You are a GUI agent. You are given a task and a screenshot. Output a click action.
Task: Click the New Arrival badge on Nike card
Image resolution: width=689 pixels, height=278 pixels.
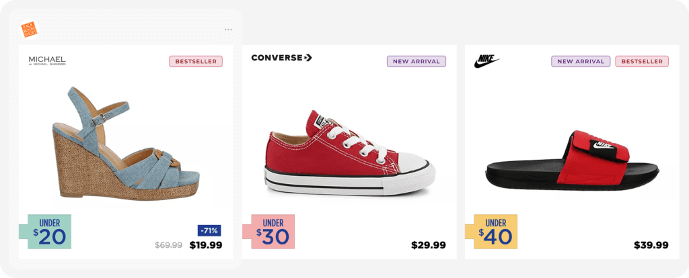point(581,62)
